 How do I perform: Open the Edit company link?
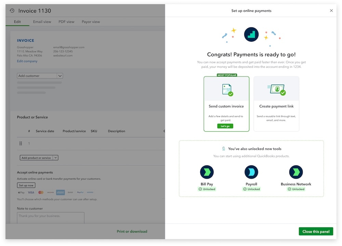27,61
